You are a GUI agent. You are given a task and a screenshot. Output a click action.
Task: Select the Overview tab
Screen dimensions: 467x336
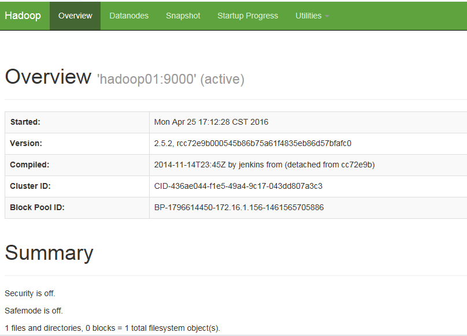tap(75, 16)
